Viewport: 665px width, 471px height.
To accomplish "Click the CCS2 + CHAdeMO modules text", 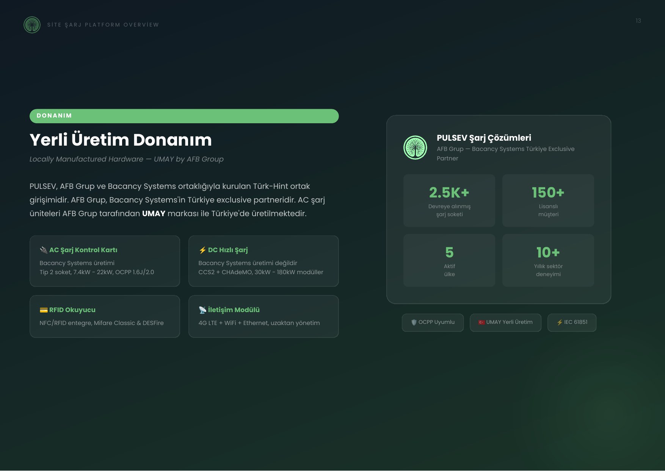I will pos(261,272).
